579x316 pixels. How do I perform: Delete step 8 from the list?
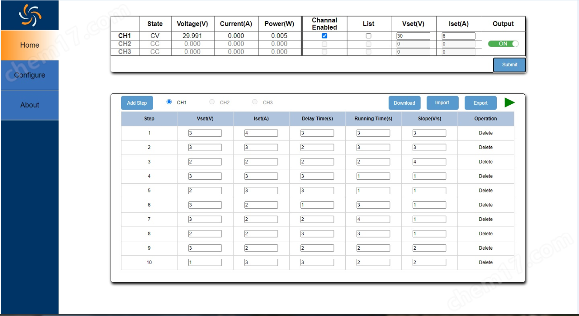coord(486,234)
